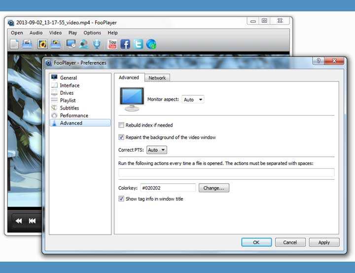Viewport: 355px width, 273px height.
Task: Click the Change... colorkey button
Action: [214, 188]
